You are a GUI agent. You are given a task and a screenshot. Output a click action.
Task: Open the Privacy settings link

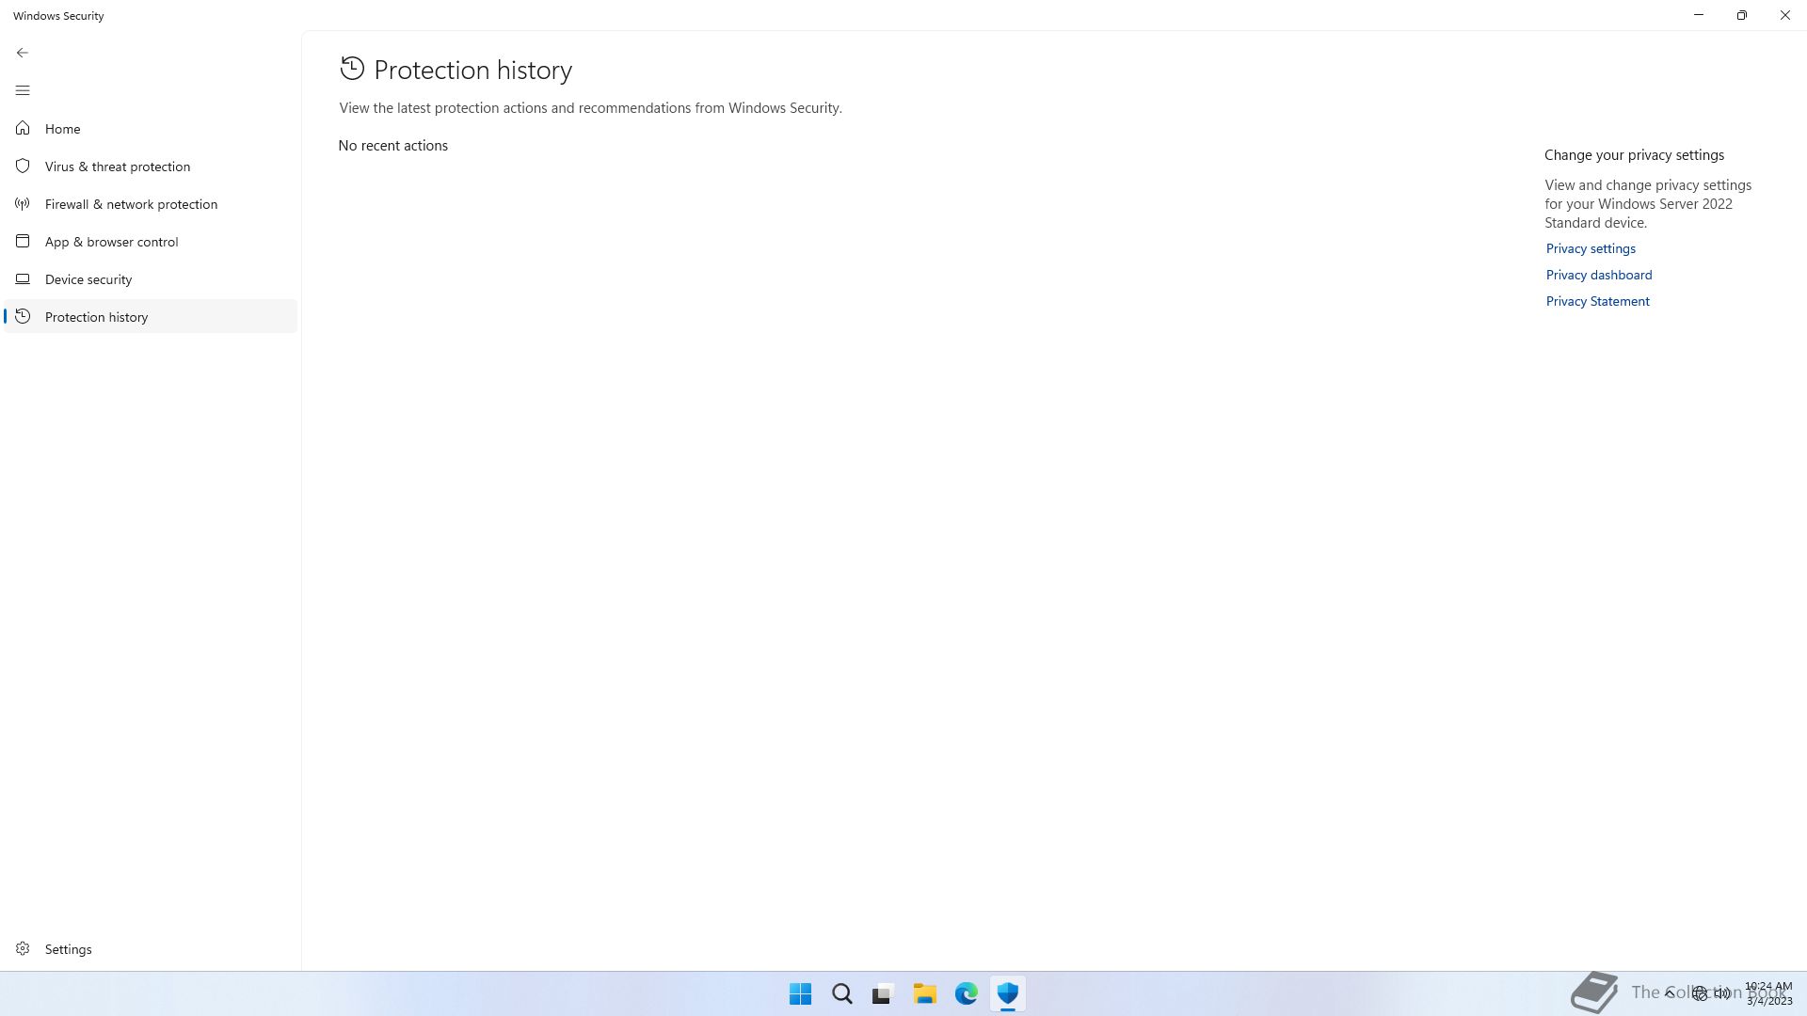[1591, 248]
